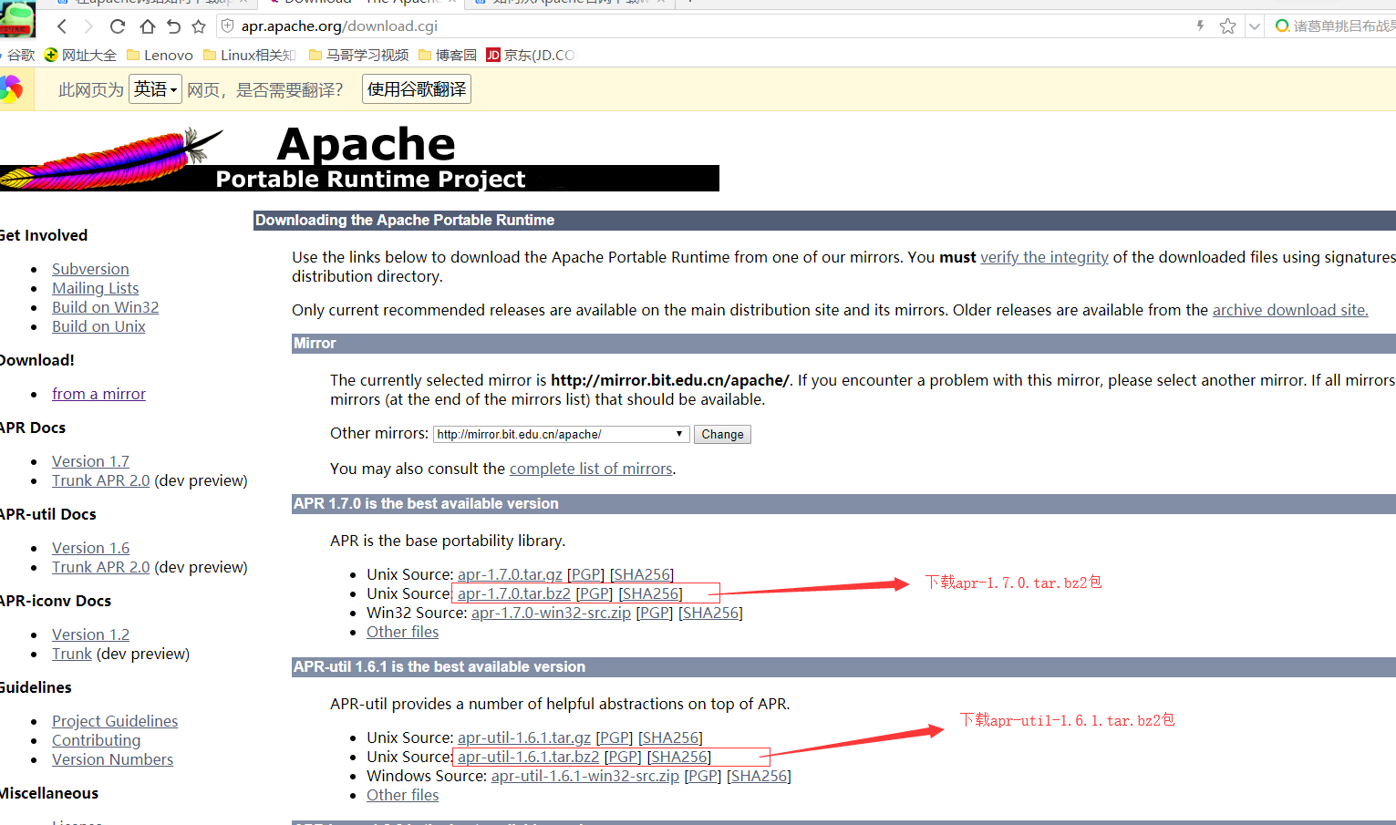The height and width of the screenshot is (825, 1396).
Task: Click the 'verify the integrity' link
Action: (x=1044, y=257)
